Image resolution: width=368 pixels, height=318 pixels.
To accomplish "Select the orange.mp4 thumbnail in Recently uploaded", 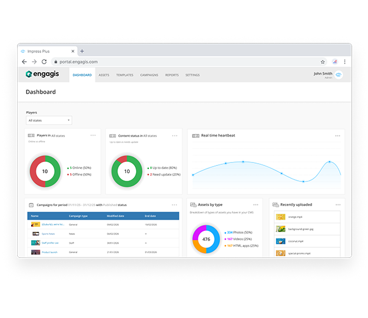I will pyautogui.click(x=281, y=217).
